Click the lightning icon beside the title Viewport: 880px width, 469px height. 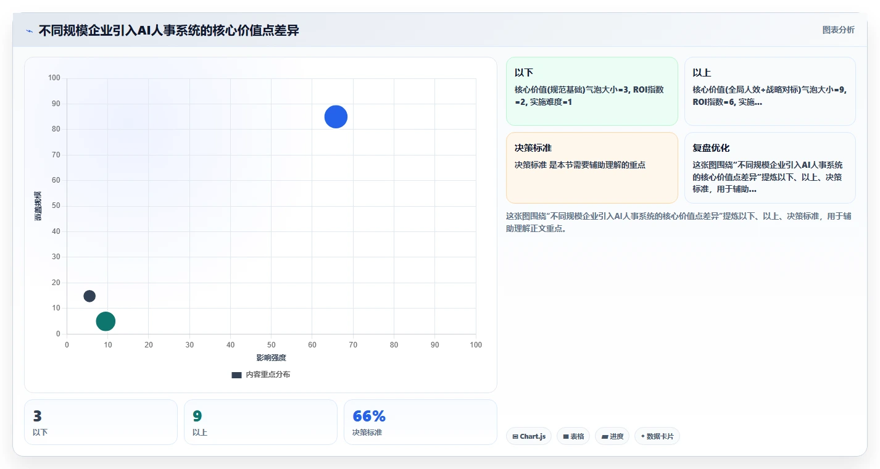pyautogui.click(x=30, y=31)
